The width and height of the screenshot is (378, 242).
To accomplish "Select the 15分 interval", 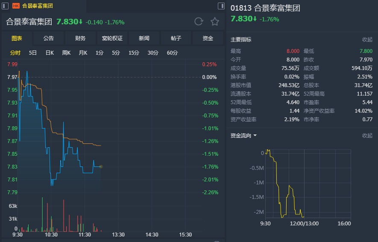I will tap(134, 53).
